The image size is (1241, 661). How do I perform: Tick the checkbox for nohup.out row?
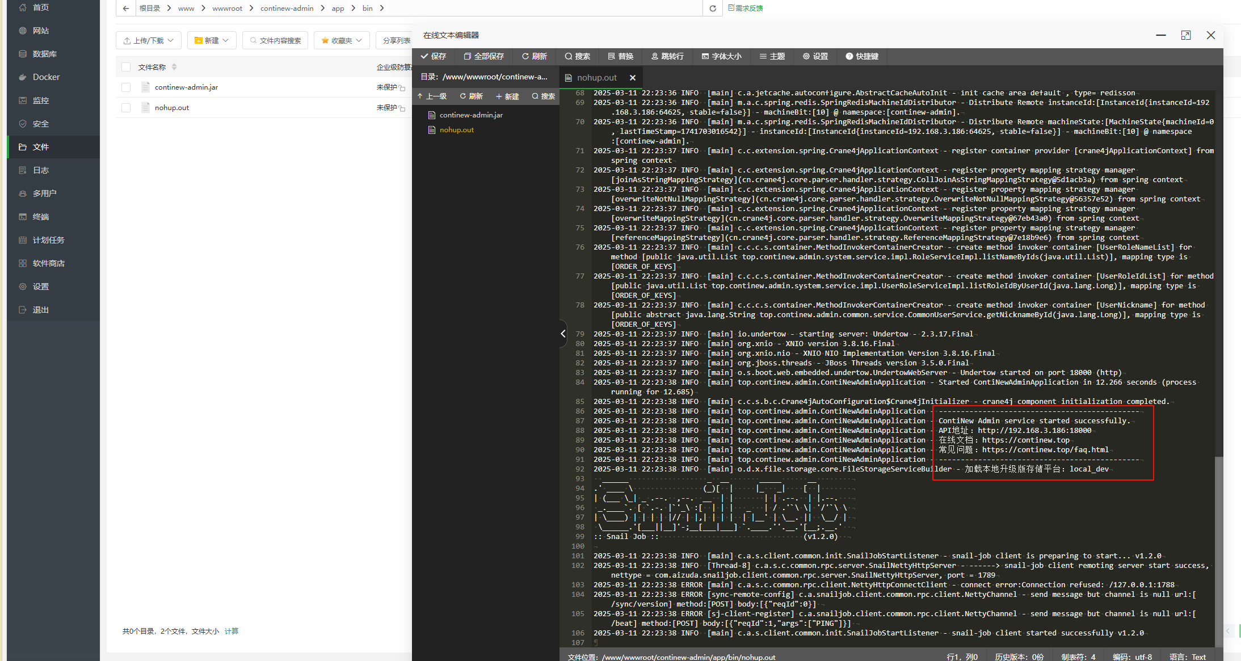pos(126,108)
